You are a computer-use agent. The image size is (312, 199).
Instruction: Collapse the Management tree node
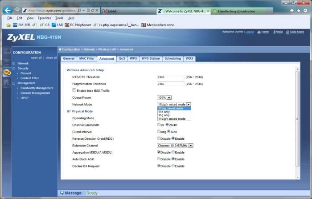[x=14, y=83]
